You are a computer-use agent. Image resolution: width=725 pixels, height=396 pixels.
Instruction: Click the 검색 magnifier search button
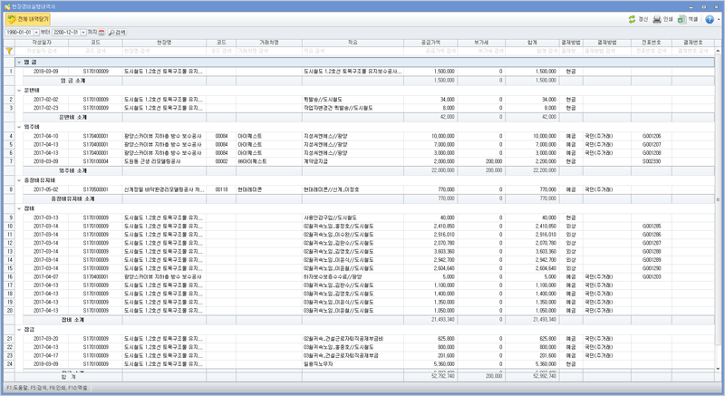point(118,32)
